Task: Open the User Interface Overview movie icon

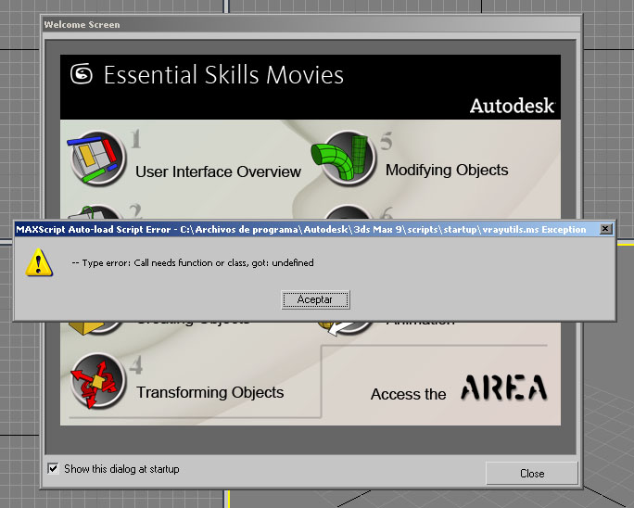Action: (97, 158)
